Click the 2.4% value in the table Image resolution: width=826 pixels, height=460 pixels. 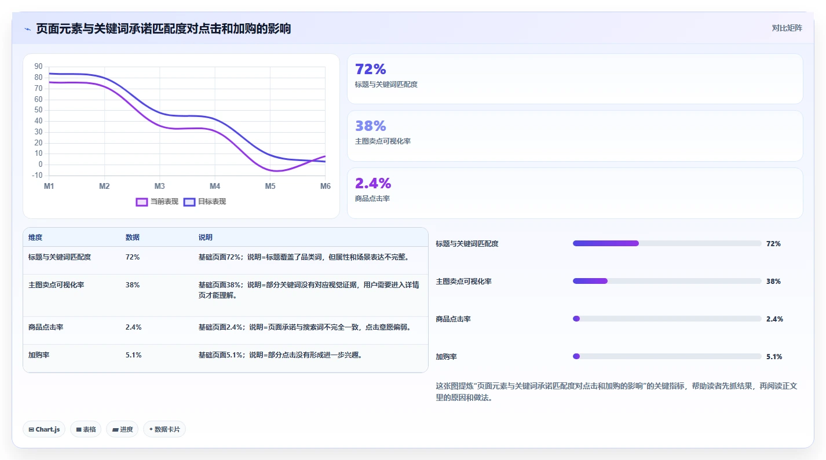[133, 327]
